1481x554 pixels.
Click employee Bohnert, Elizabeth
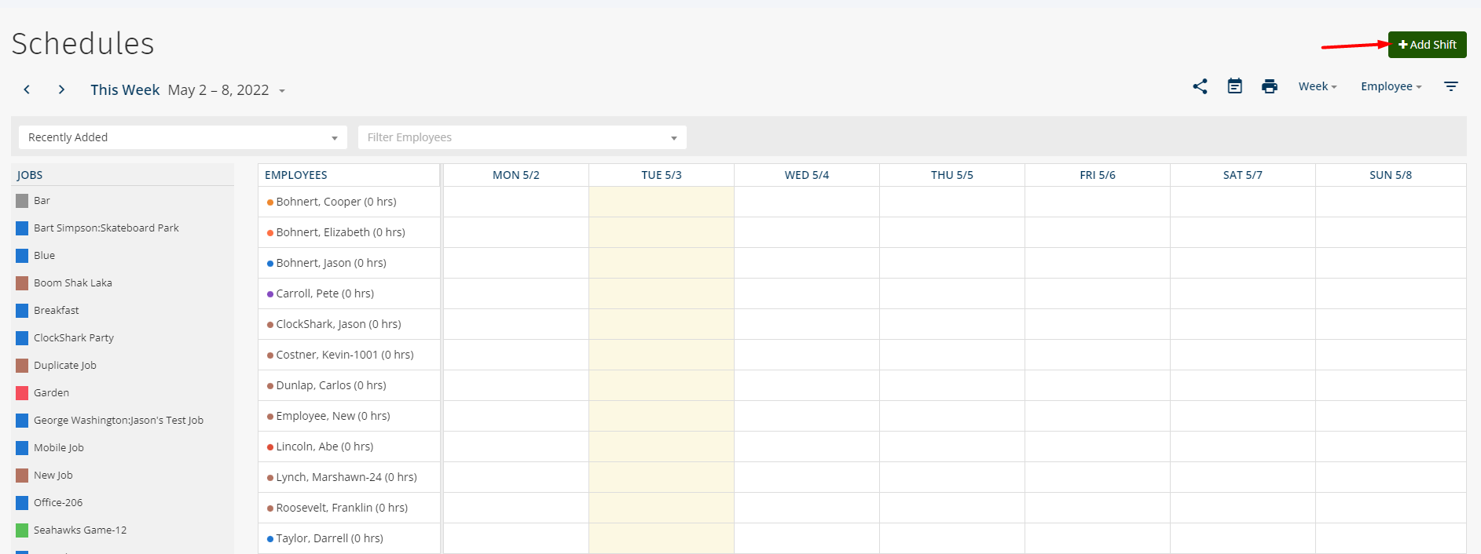340,232
